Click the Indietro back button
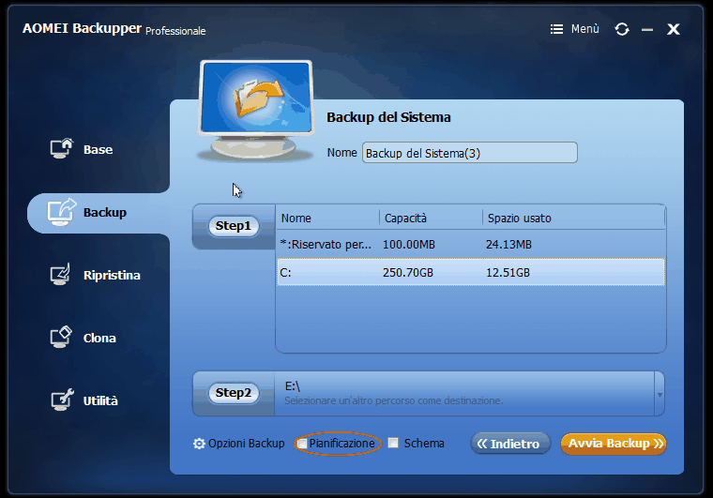 pyautogui.click(x=510, y=444)
